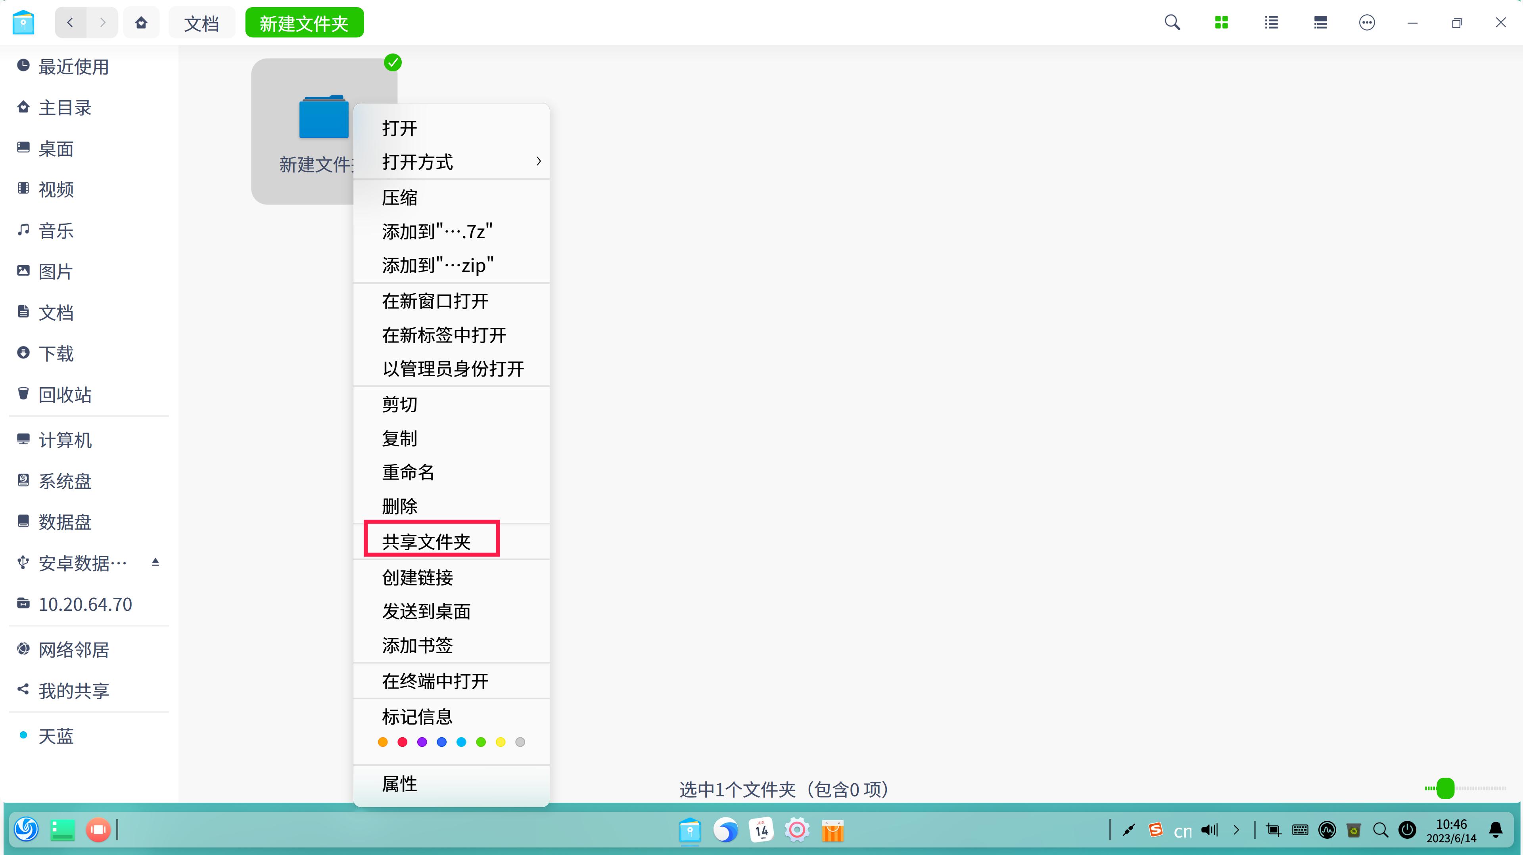Click the pen tool tray icon

[1129, 830]
